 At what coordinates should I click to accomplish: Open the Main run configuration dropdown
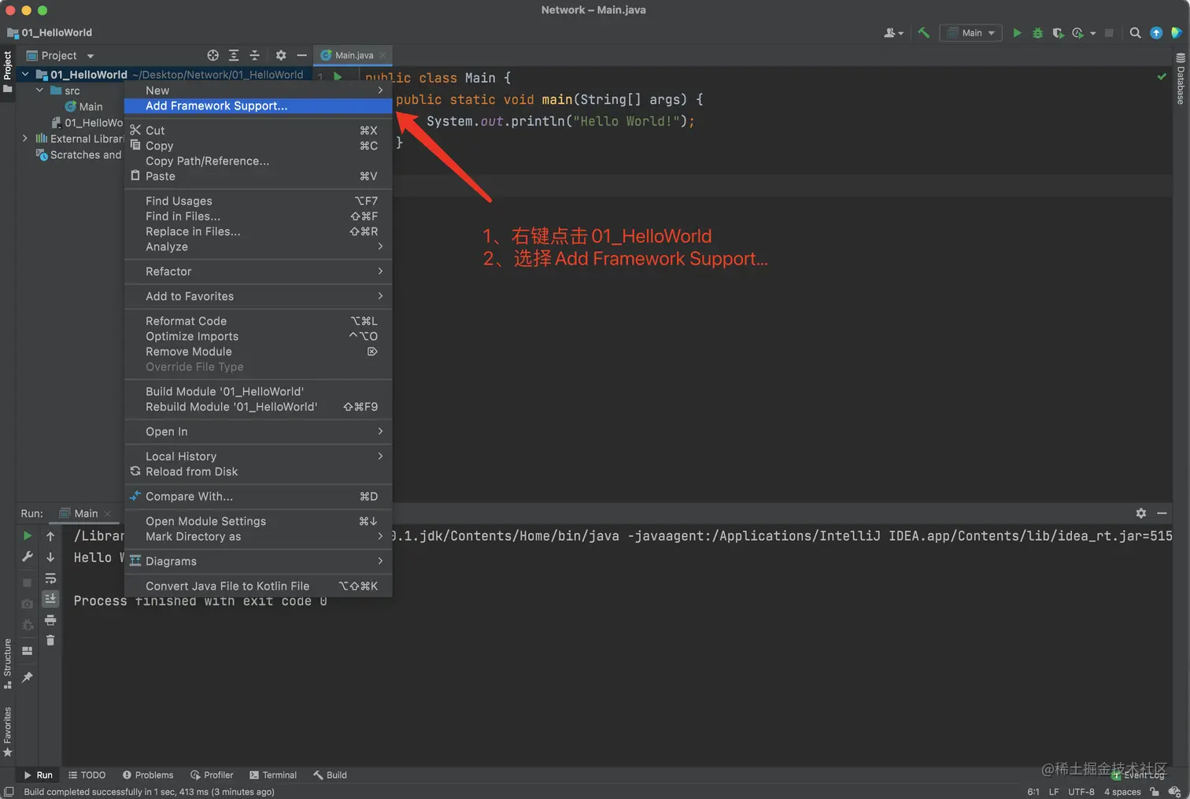(971, 33)
